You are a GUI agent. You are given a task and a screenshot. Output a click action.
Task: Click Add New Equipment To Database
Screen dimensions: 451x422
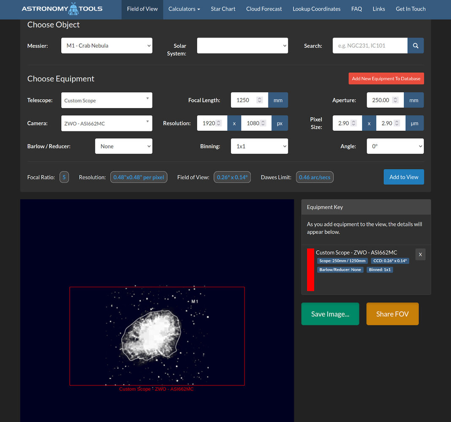386,78
